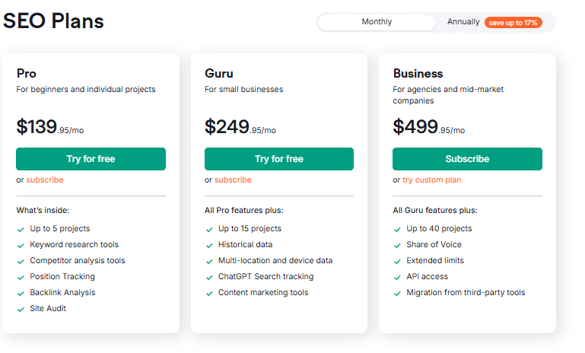This screenshot has width=585, height=353.
Task: Click checkmark beside Keyword research tools
Action: 21,246
